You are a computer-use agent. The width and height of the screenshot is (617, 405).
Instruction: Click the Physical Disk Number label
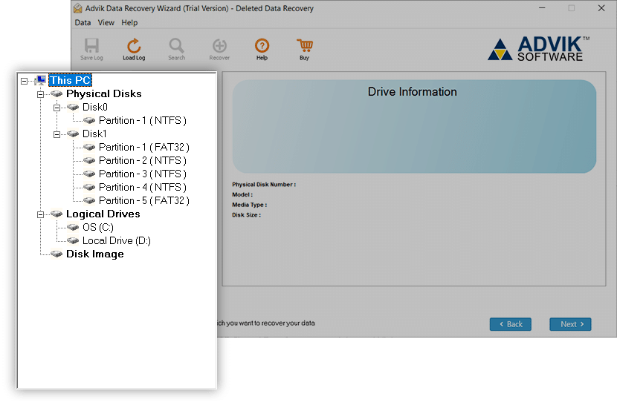[x=264, y=184]
